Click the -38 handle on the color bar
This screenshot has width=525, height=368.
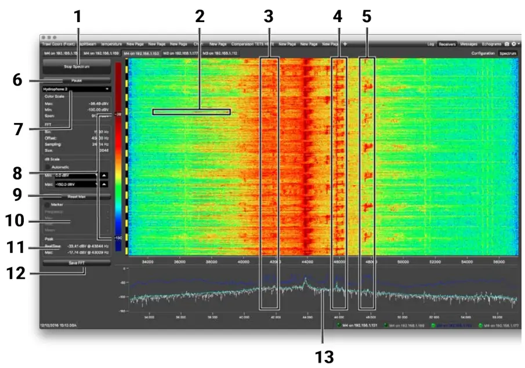click(118, 114)
